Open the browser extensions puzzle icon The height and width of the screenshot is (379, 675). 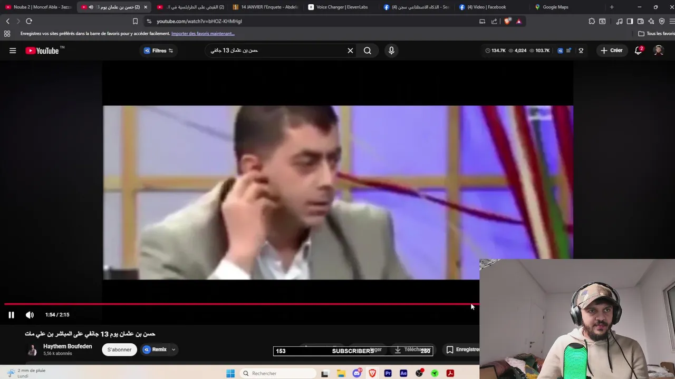[592, 21]
